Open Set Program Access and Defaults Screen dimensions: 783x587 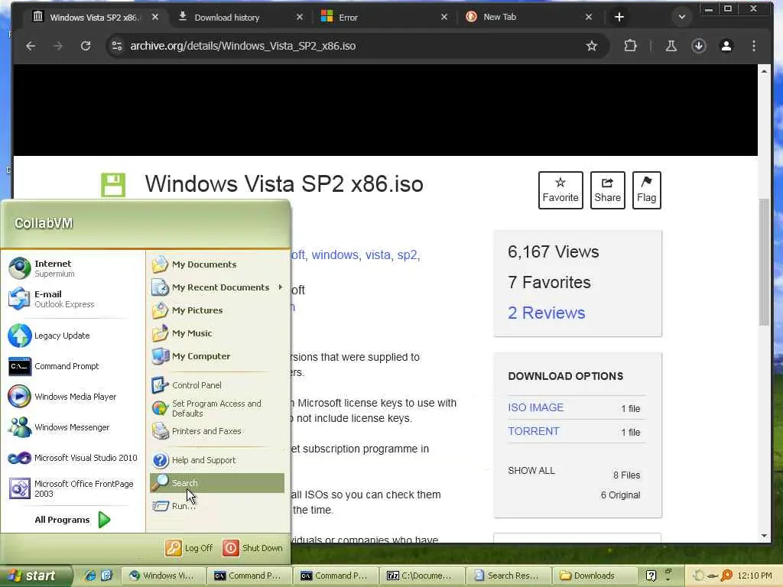[x=216, y=408]
